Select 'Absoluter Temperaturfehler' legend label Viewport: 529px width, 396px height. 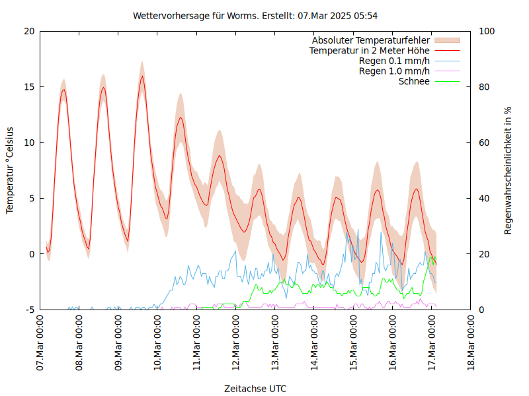click(370, 40)
